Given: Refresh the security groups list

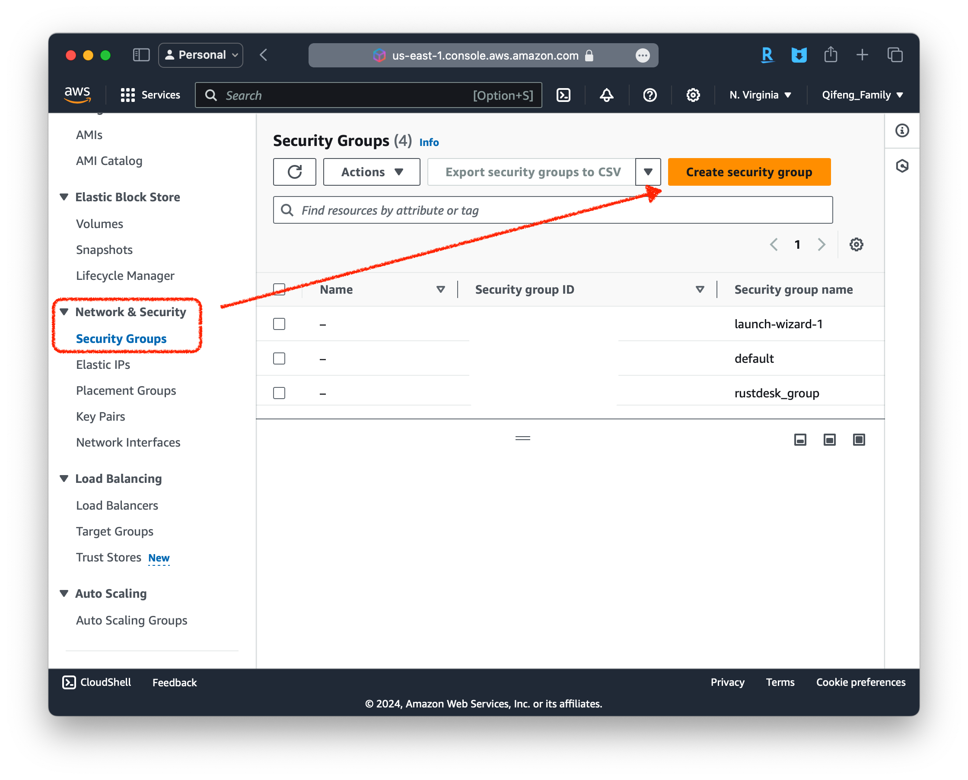Looking at the screenshot, I should tap(294, 171).
